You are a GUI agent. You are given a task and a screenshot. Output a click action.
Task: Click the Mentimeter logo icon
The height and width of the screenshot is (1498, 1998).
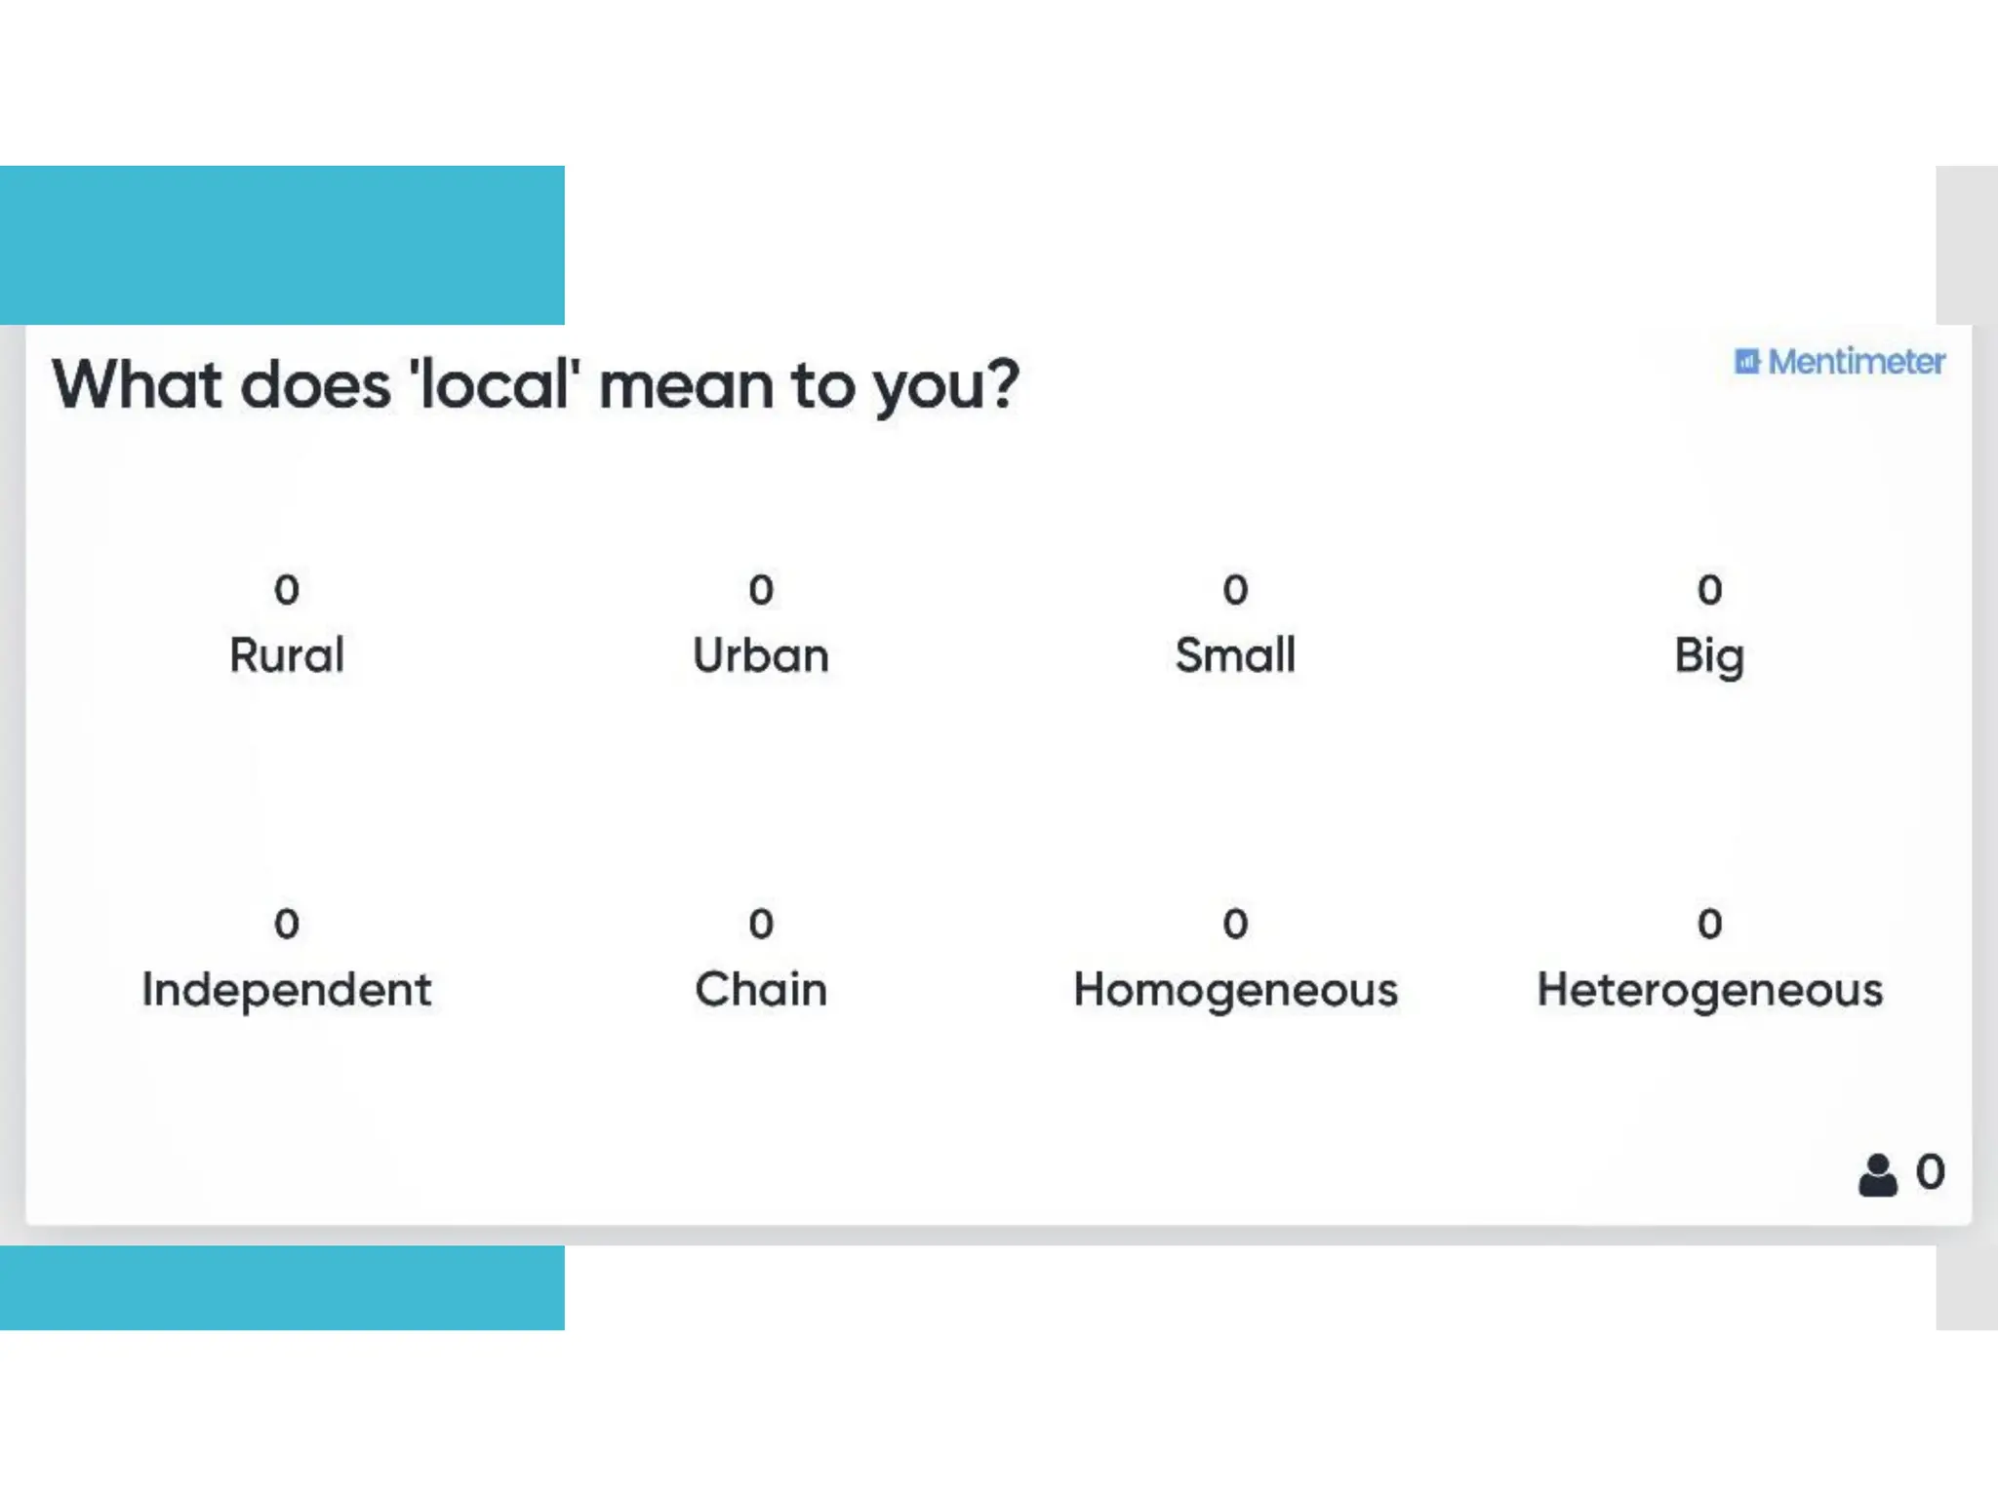(x=1746, y=362)
